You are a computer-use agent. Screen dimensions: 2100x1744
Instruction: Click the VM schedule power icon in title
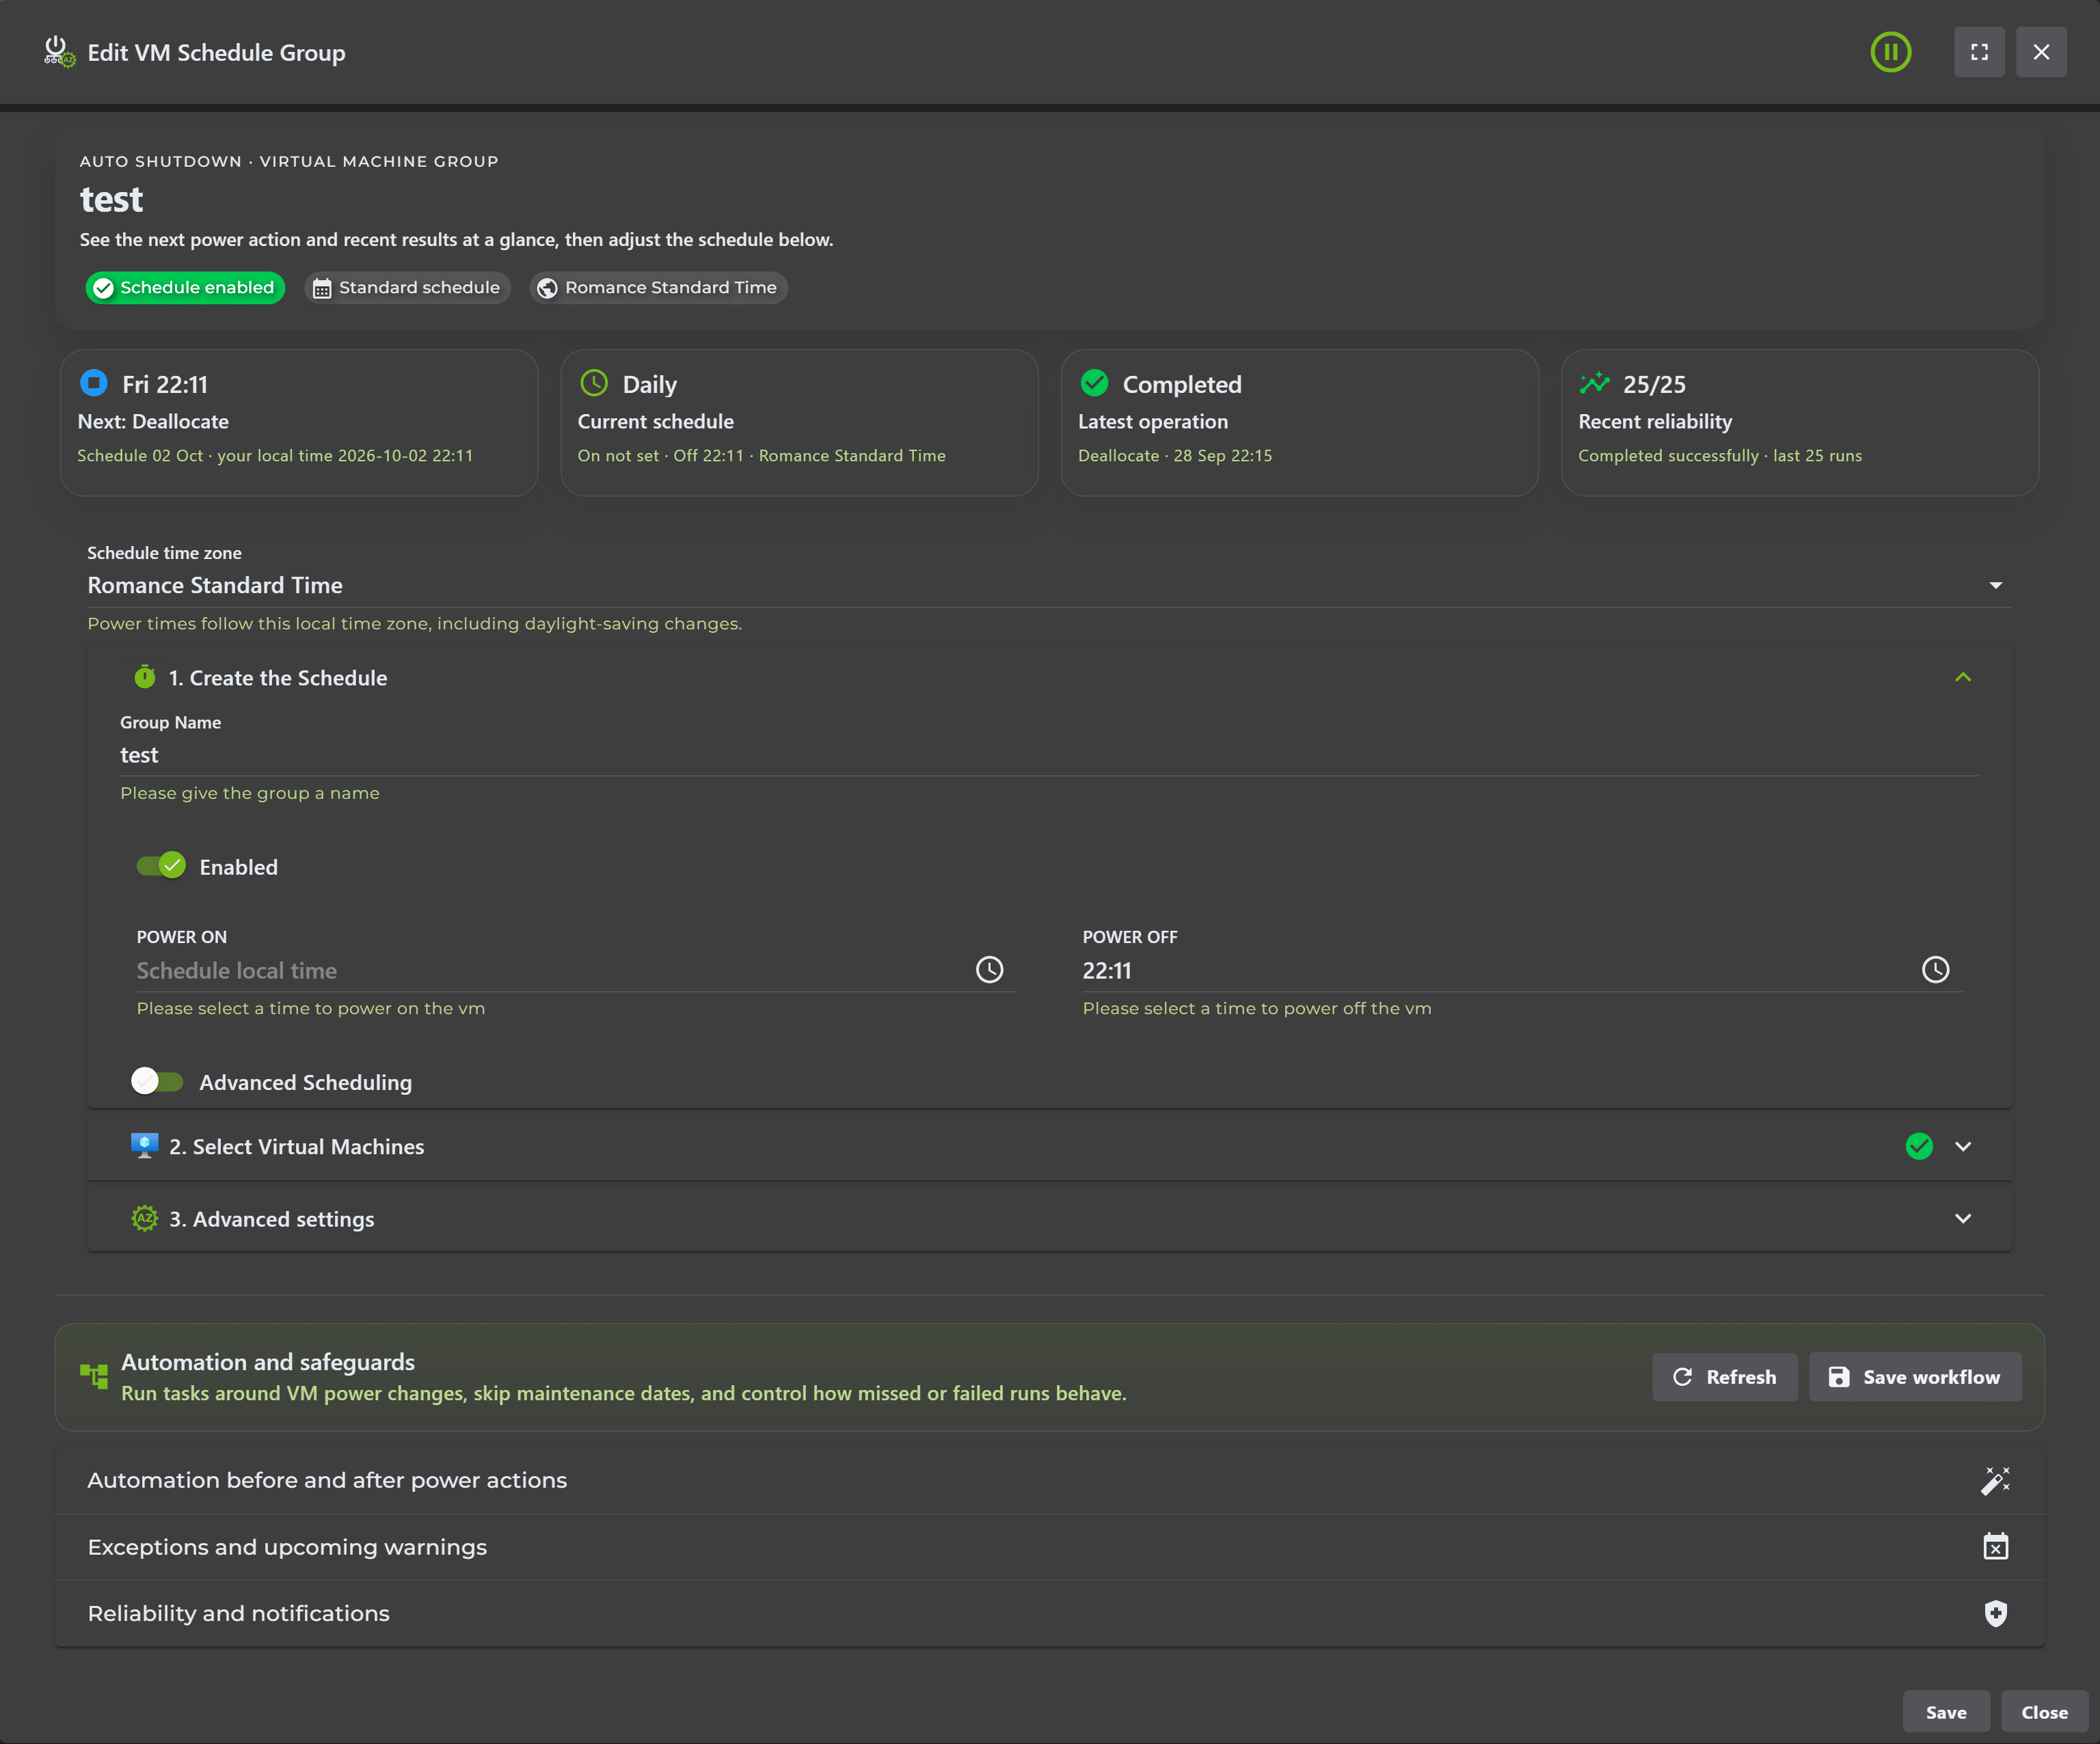coord(59,52)
